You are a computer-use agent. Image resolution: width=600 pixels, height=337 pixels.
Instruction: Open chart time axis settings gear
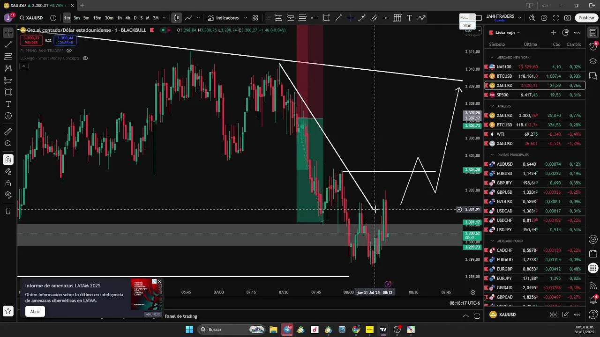pyautogui.click(x=473, y=293)
